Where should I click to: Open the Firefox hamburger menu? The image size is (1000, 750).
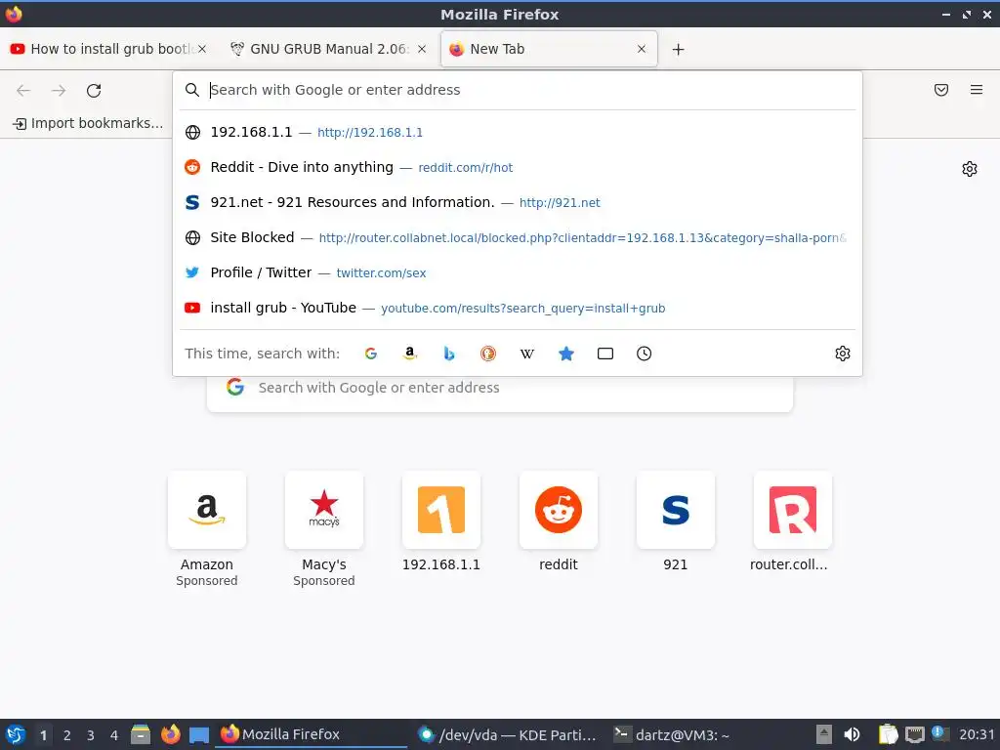pyautogui.click(x=977, y=90)
